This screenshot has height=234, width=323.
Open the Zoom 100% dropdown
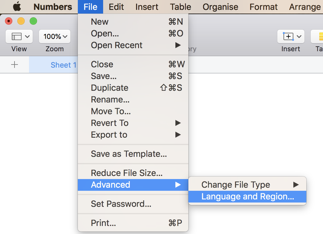pos(55,36)
